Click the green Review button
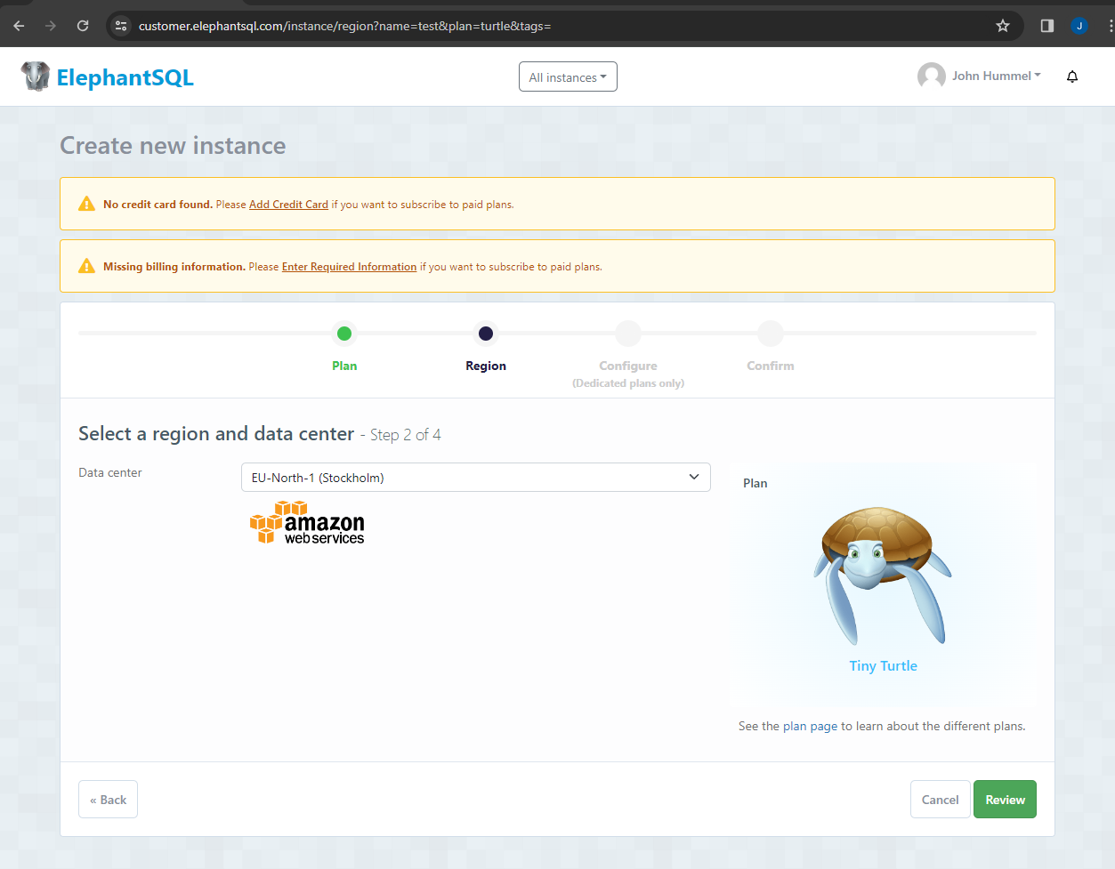The height and width of the screenshot is (869, 1115). (x=1005, y=800)
